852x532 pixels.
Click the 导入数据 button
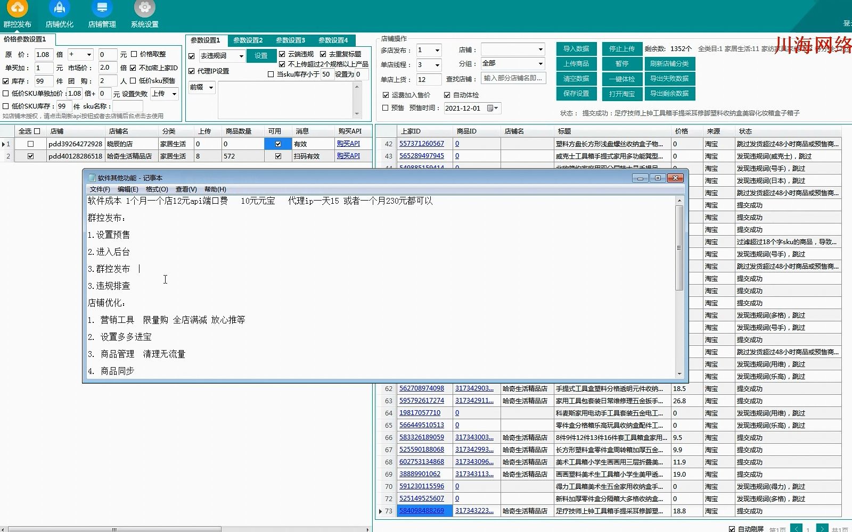[x=576, y=48]
